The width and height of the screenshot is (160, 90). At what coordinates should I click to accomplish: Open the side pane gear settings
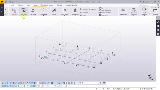[x=158, y=26]
